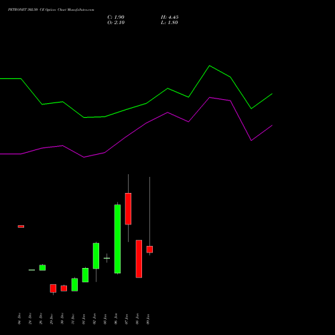Image resolution: width=335 pixels, height=335 pixels.
Task: Click the tall green candle for 06 Jan
Action: [x=117, y=239]
